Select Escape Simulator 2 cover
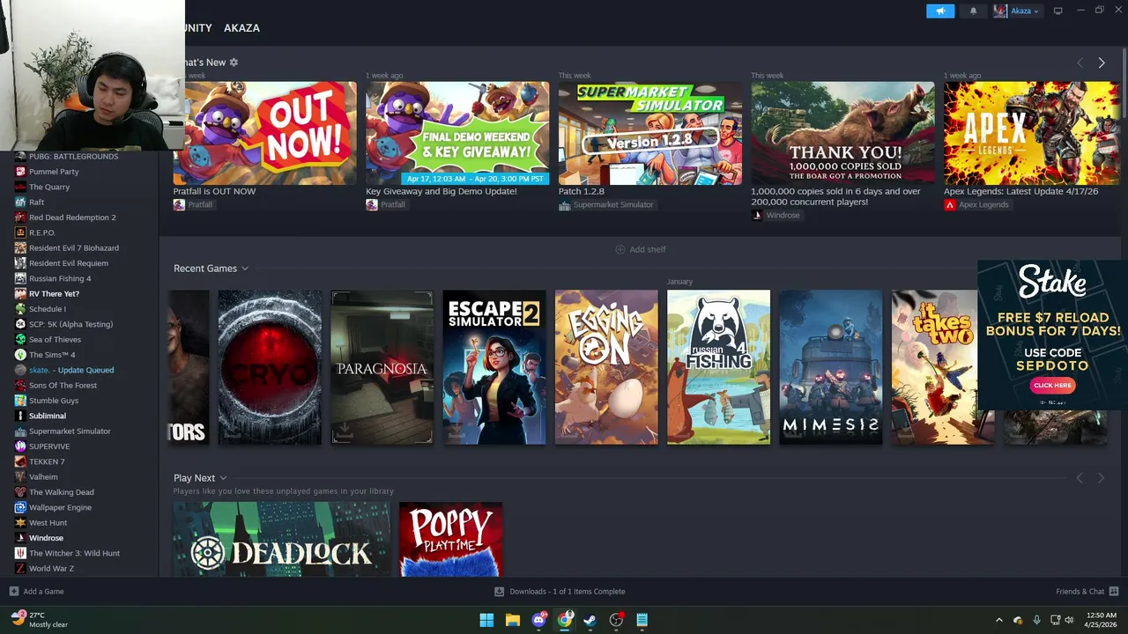Viewport: 1128px width, 634px height. [494, 367]
